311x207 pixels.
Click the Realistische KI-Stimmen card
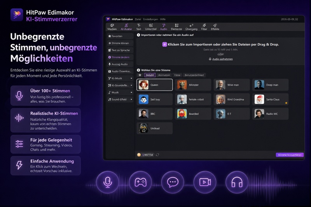45,120
